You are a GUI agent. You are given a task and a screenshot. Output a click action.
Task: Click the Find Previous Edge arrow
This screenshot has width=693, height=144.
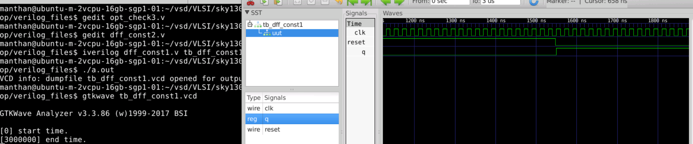(385, 2)
